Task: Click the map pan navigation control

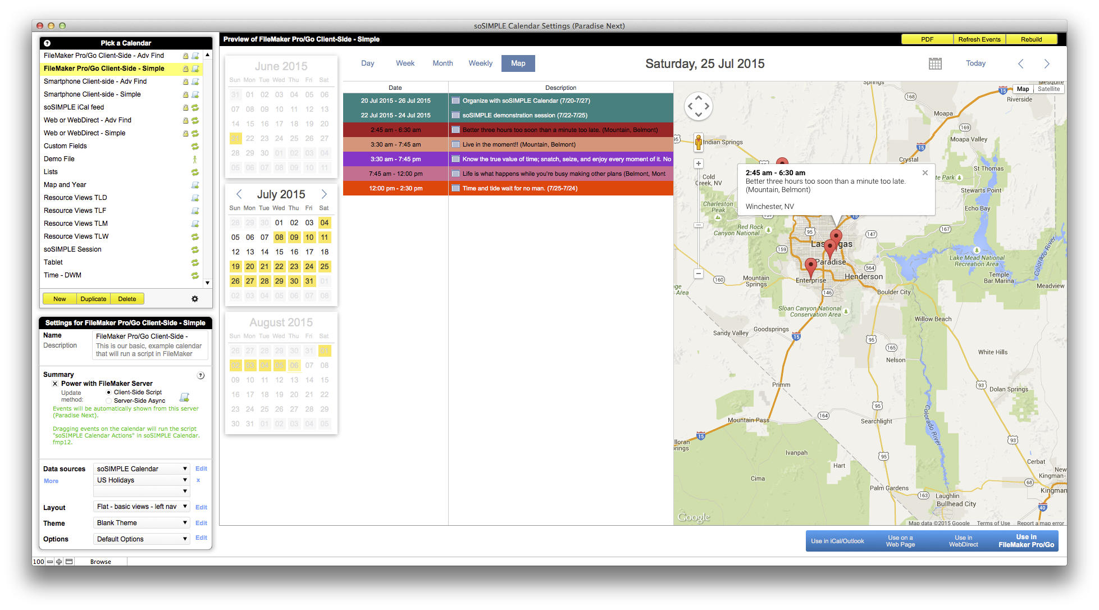Action: [698, 106]
